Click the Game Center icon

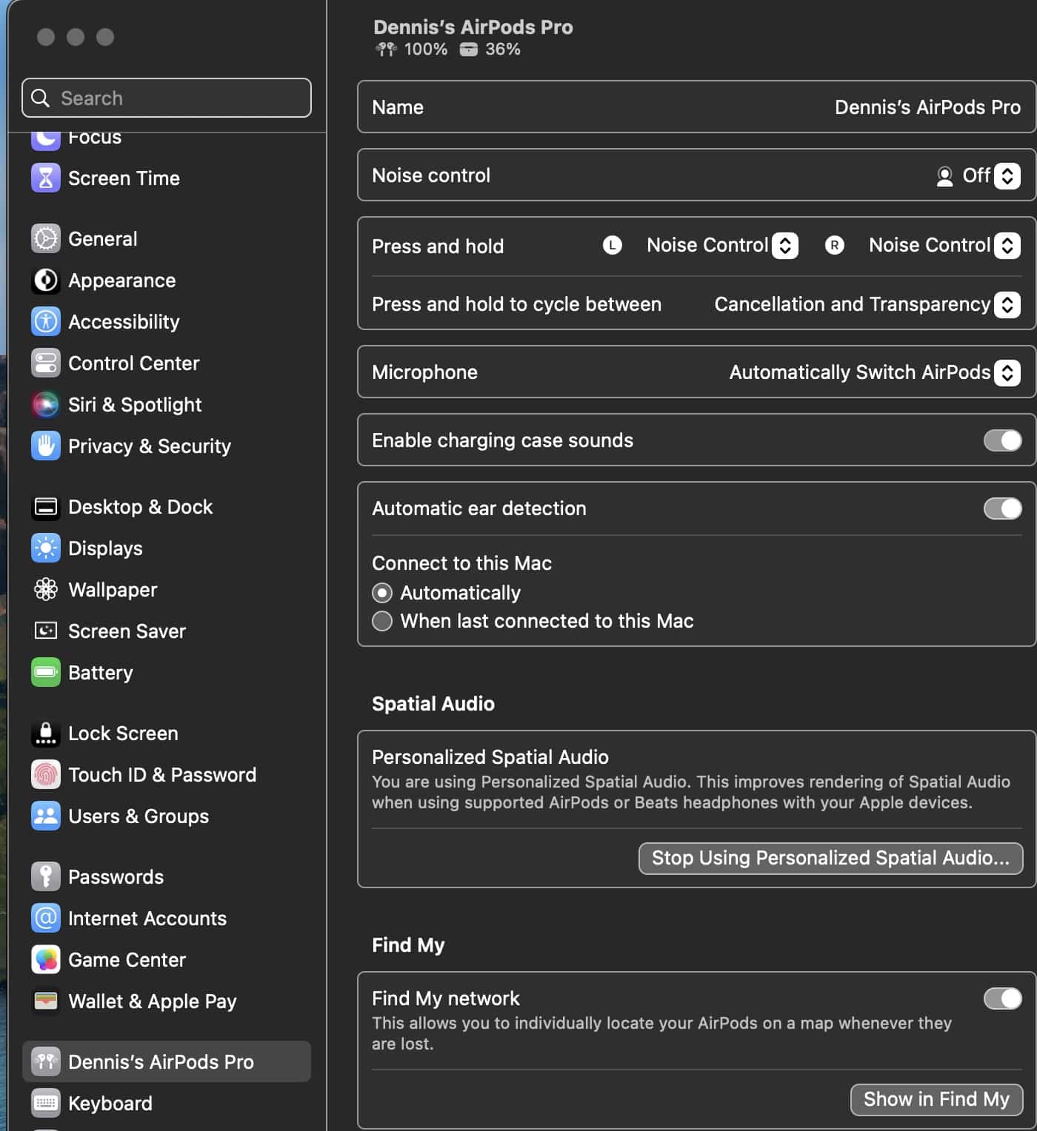point(45,960)
